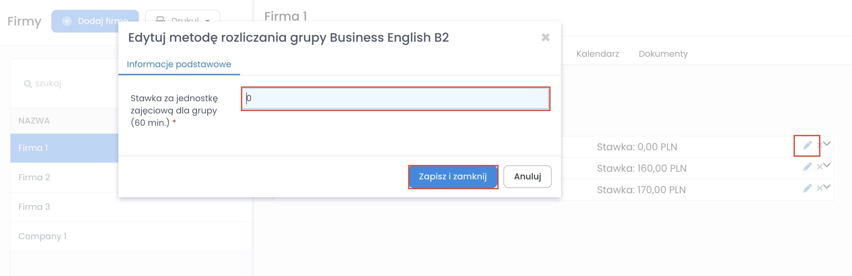This screenshot has width=852, height=276.
Task: Expand the 0,00 PLN rate row chevron
Action: (x=827, y=143)
